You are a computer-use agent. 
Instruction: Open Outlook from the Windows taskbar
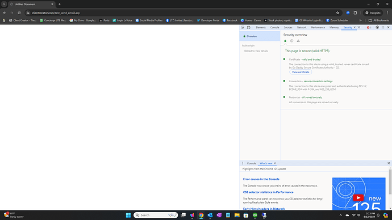pos(210,215)
